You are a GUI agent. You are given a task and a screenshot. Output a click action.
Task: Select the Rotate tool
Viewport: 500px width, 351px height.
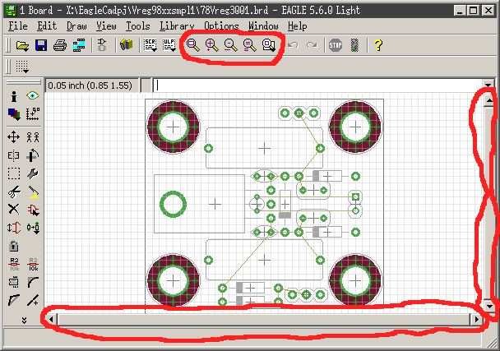tap(33, 155)
